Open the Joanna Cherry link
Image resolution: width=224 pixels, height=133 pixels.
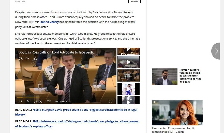[x=49, y=22]
